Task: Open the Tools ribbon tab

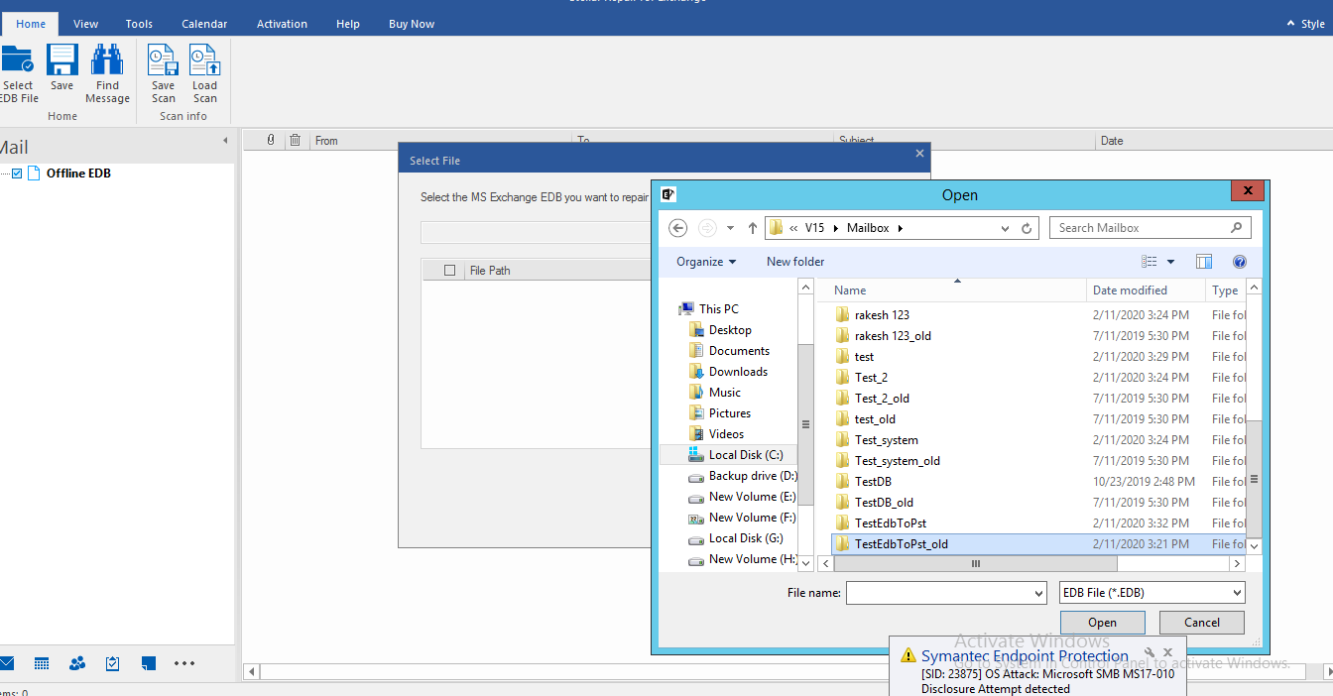Action: (x=139, y=24)
